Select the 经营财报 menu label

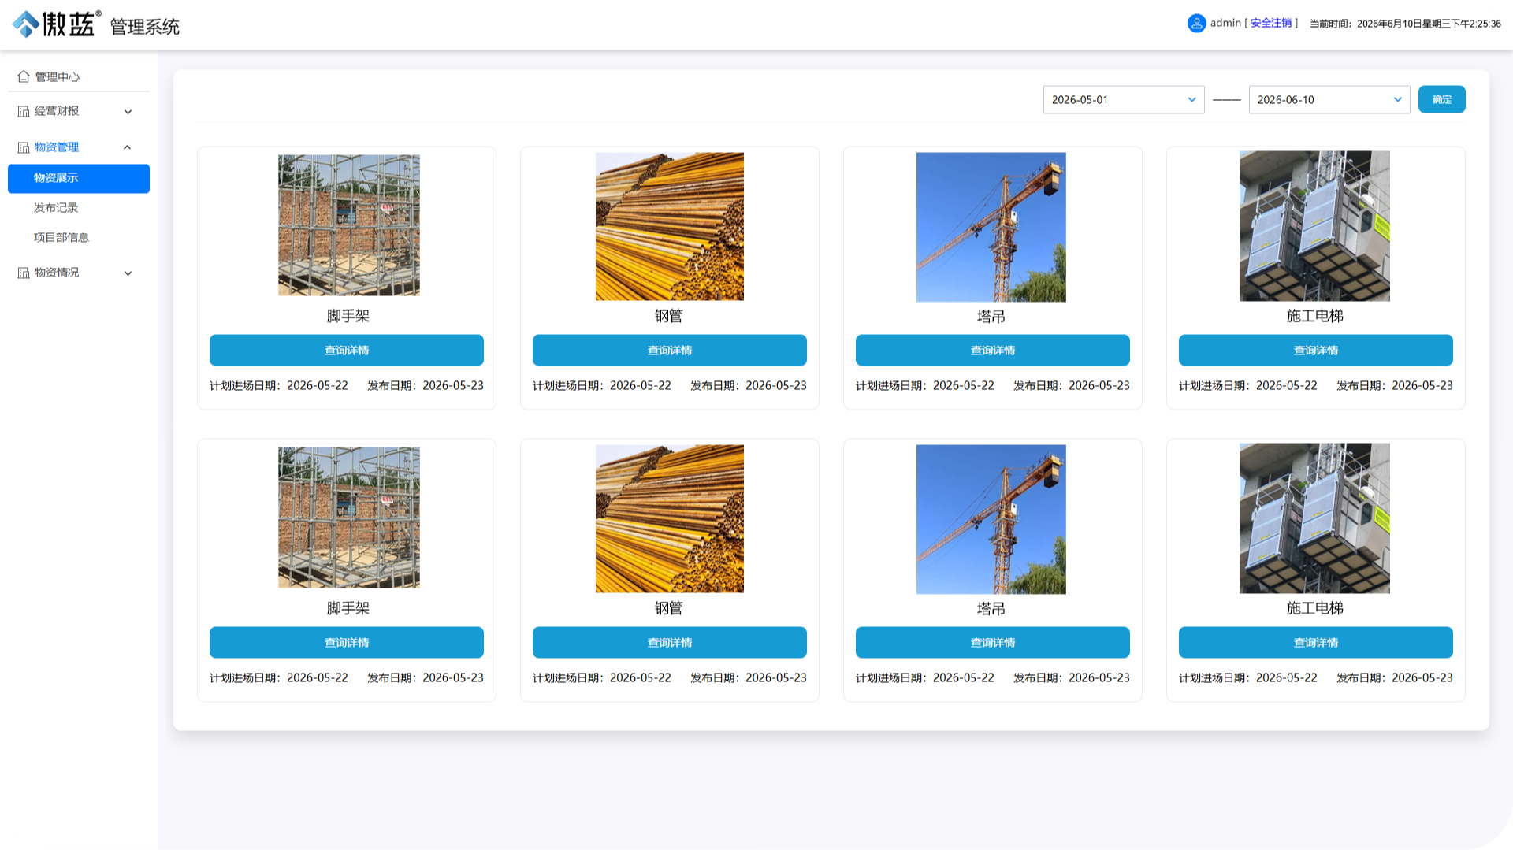click(x=57, y=111)
